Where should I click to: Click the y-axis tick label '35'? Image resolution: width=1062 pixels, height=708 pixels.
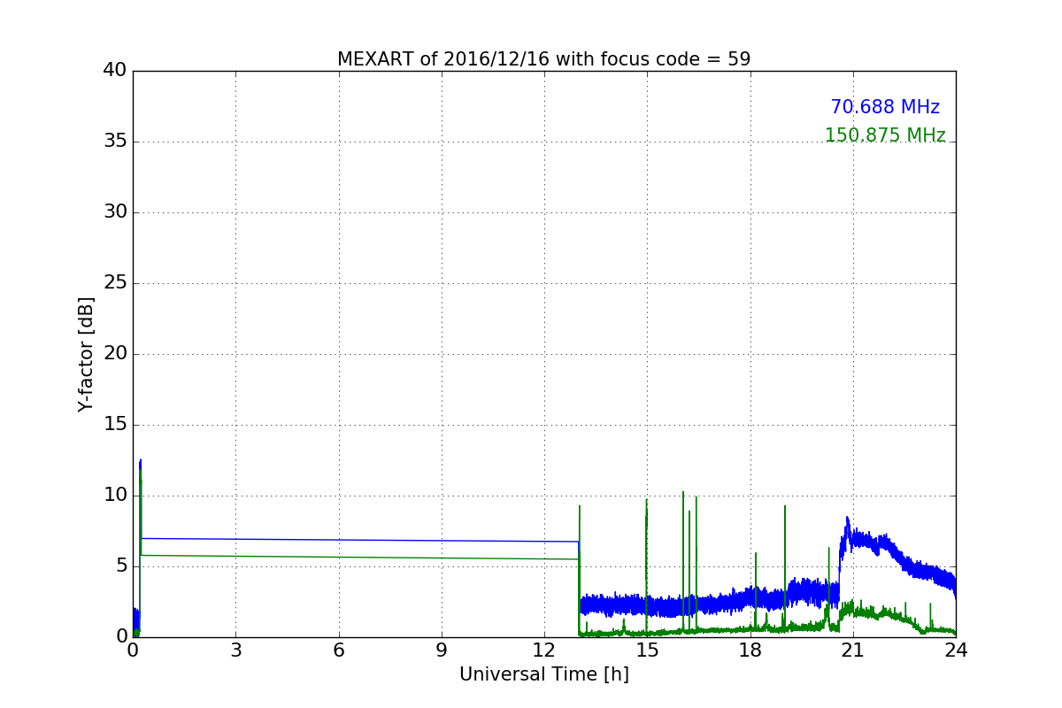point(116,141)
